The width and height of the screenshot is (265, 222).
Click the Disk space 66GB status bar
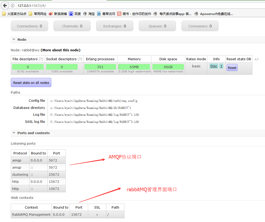168,67
